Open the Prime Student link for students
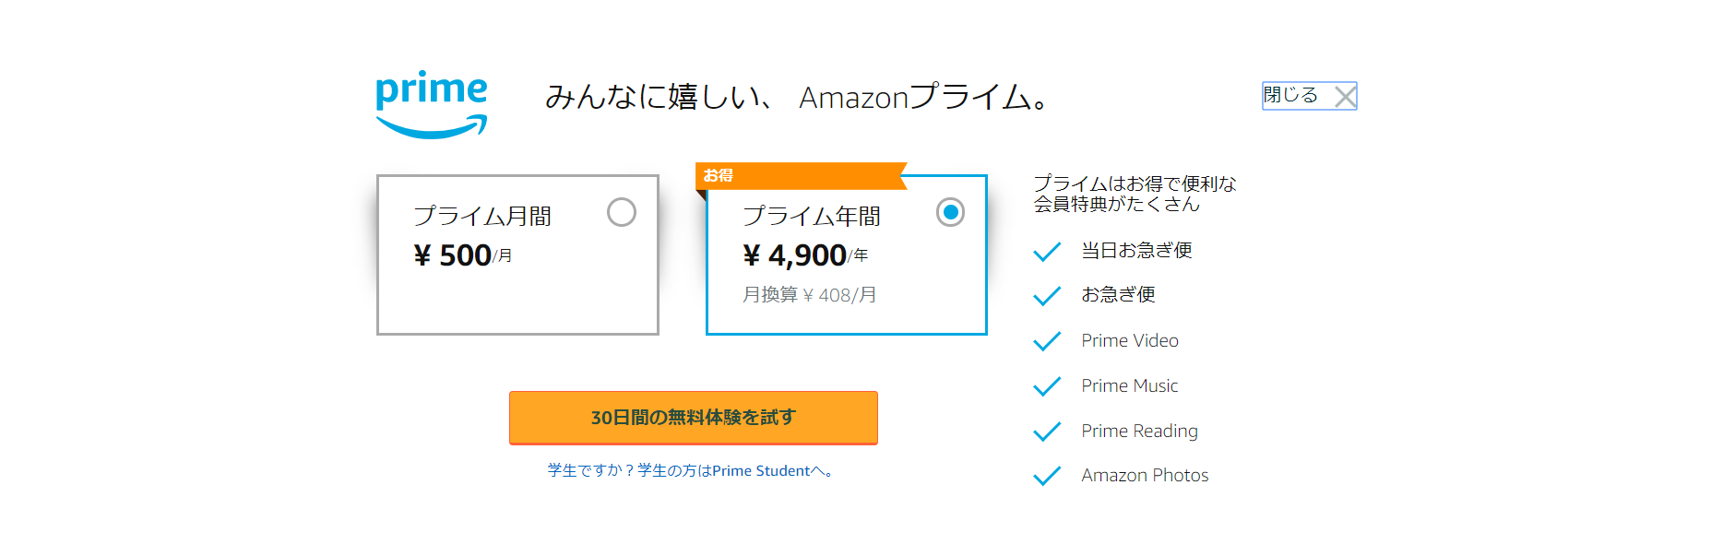 [690, 470]
